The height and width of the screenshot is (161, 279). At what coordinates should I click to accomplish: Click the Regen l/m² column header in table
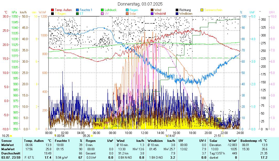click(99, 141)
